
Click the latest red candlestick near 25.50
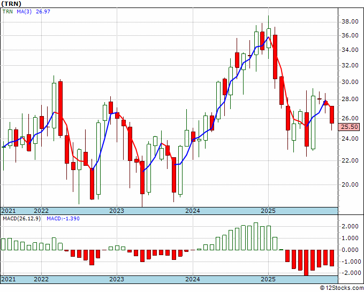tap(332, 114)
